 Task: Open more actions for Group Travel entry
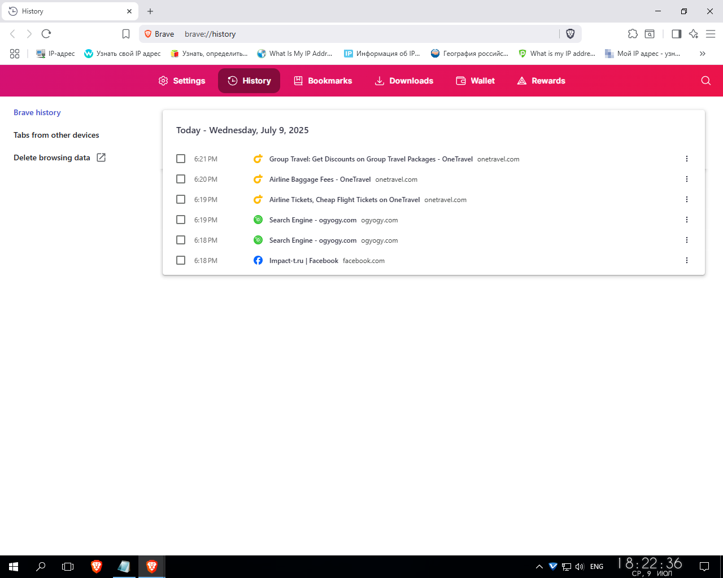pos(687,159)
